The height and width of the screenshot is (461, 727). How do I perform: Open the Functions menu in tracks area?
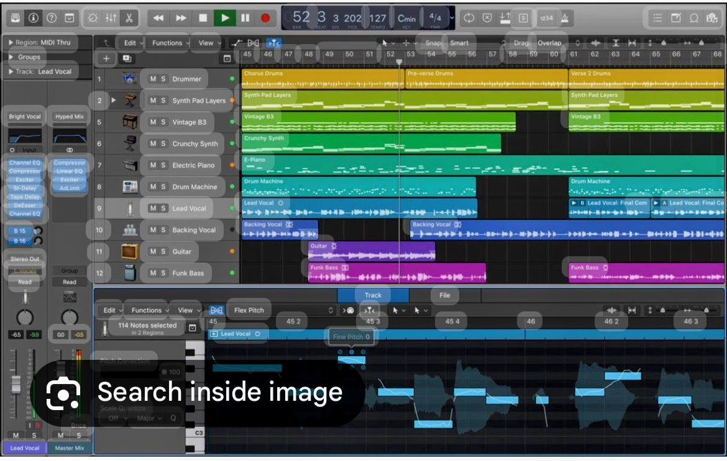[171, 43]
